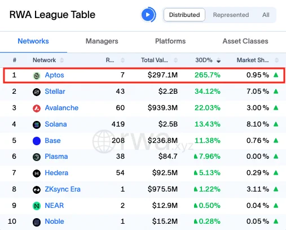Click Base market share up arrow

(276, 140)
